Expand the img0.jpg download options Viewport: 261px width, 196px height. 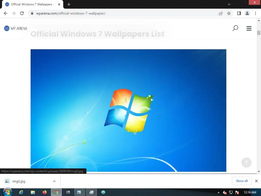click(54, 181)
